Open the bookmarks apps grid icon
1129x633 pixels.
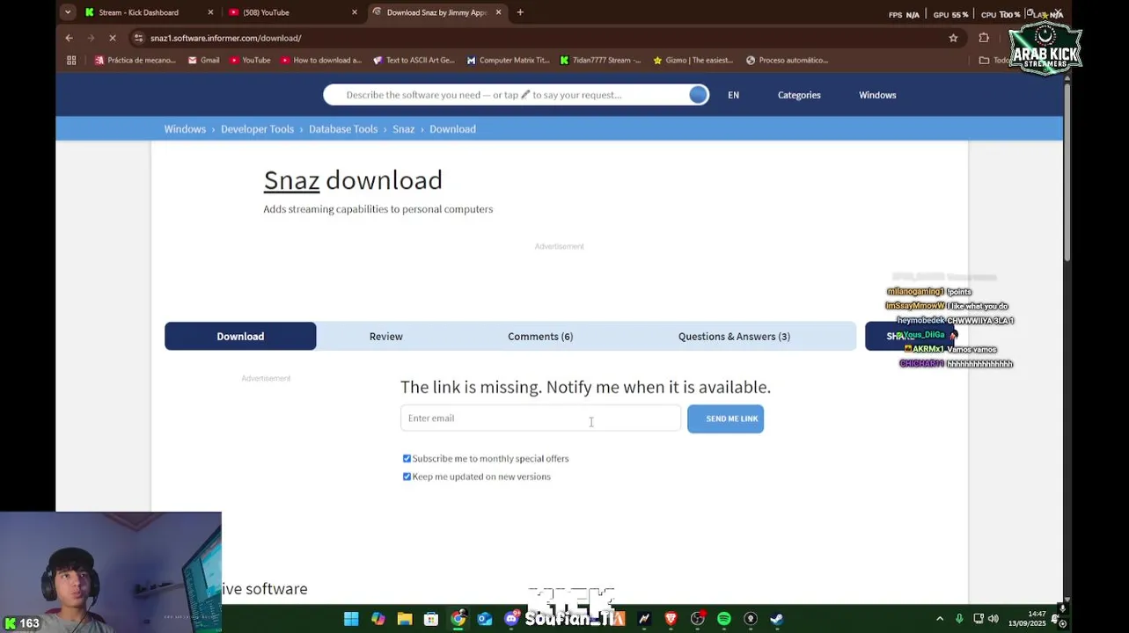pos(71,60)
